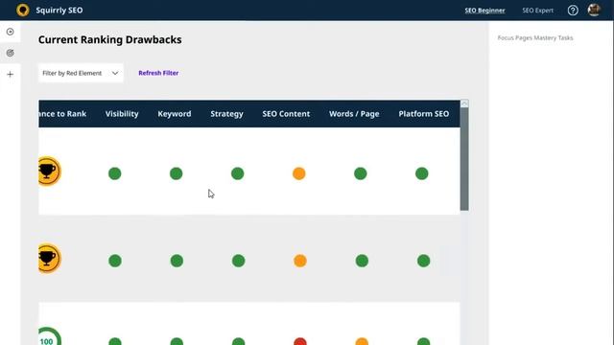Click third row Visibility green dot

(115, 341)
